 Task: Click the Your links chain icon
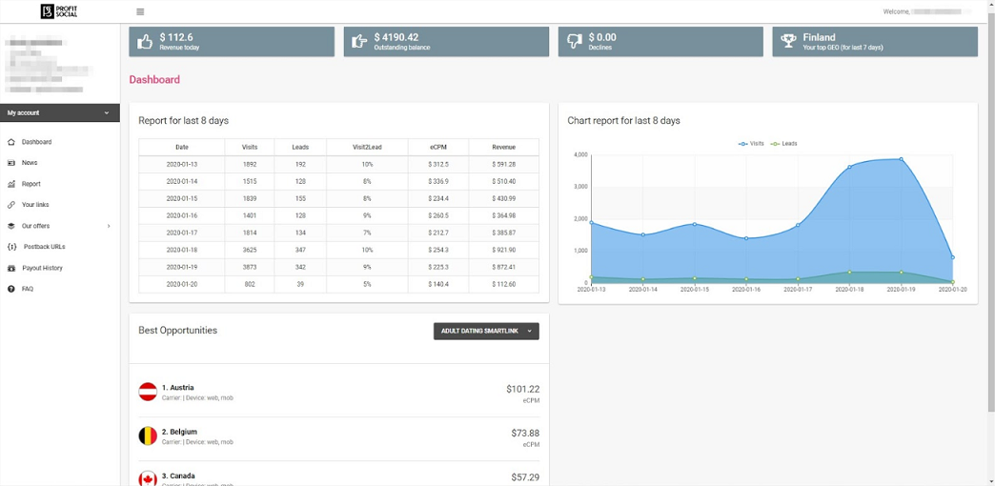tap(10, 205)
